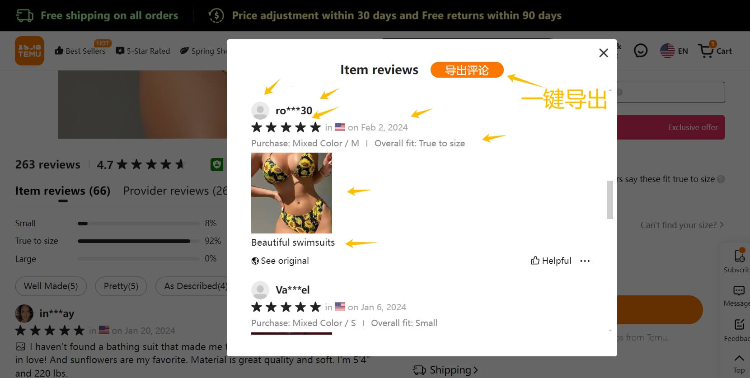Open the support chat smiley icon
This screenshot has width=750, height=378.
click(641, 51)
